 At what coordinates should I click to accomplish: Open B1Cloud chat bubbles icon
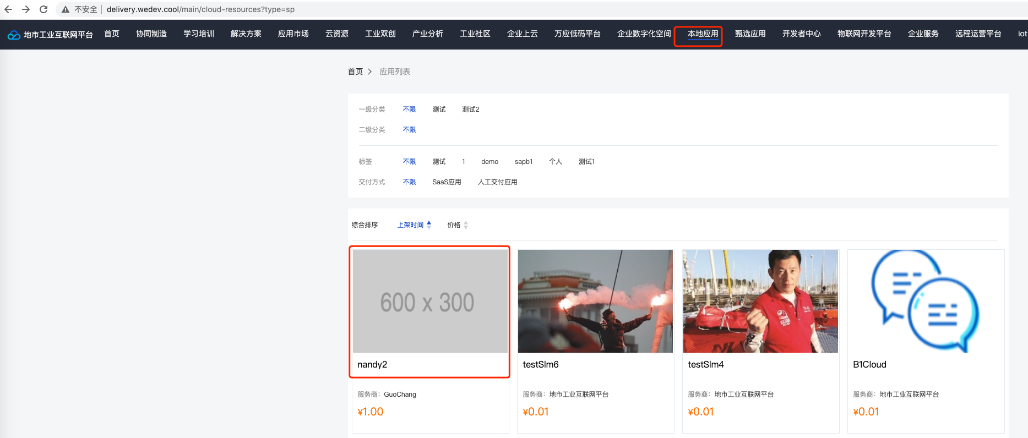[x=926, y=301]
